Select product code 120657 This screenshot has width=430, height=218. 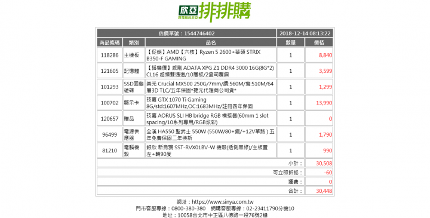coord(109,119)
